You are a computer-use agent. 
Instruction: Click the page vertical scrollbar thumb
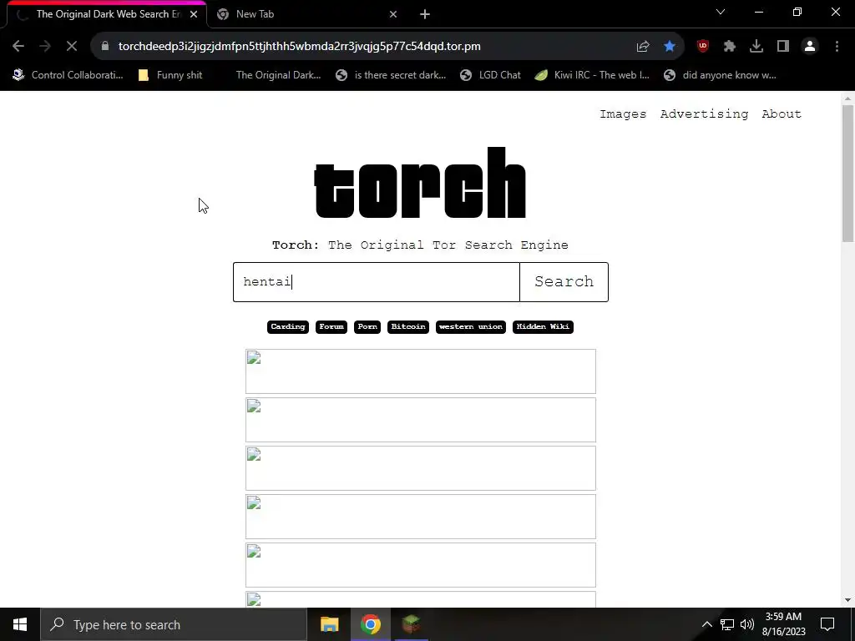tap(847, 174)
